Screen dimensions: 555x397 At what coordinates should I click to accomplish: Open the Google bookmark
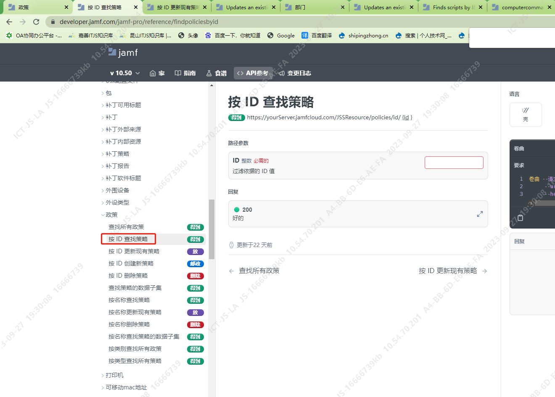click(281, 36)
